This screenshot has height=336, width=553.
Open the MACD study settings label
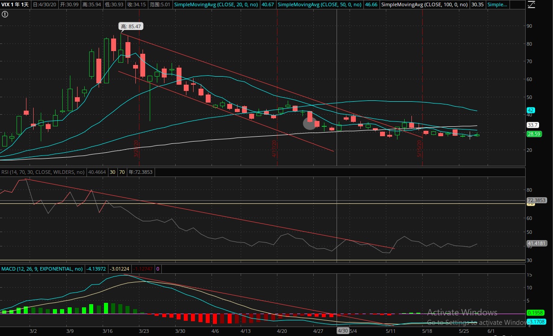tap(42, 269)
